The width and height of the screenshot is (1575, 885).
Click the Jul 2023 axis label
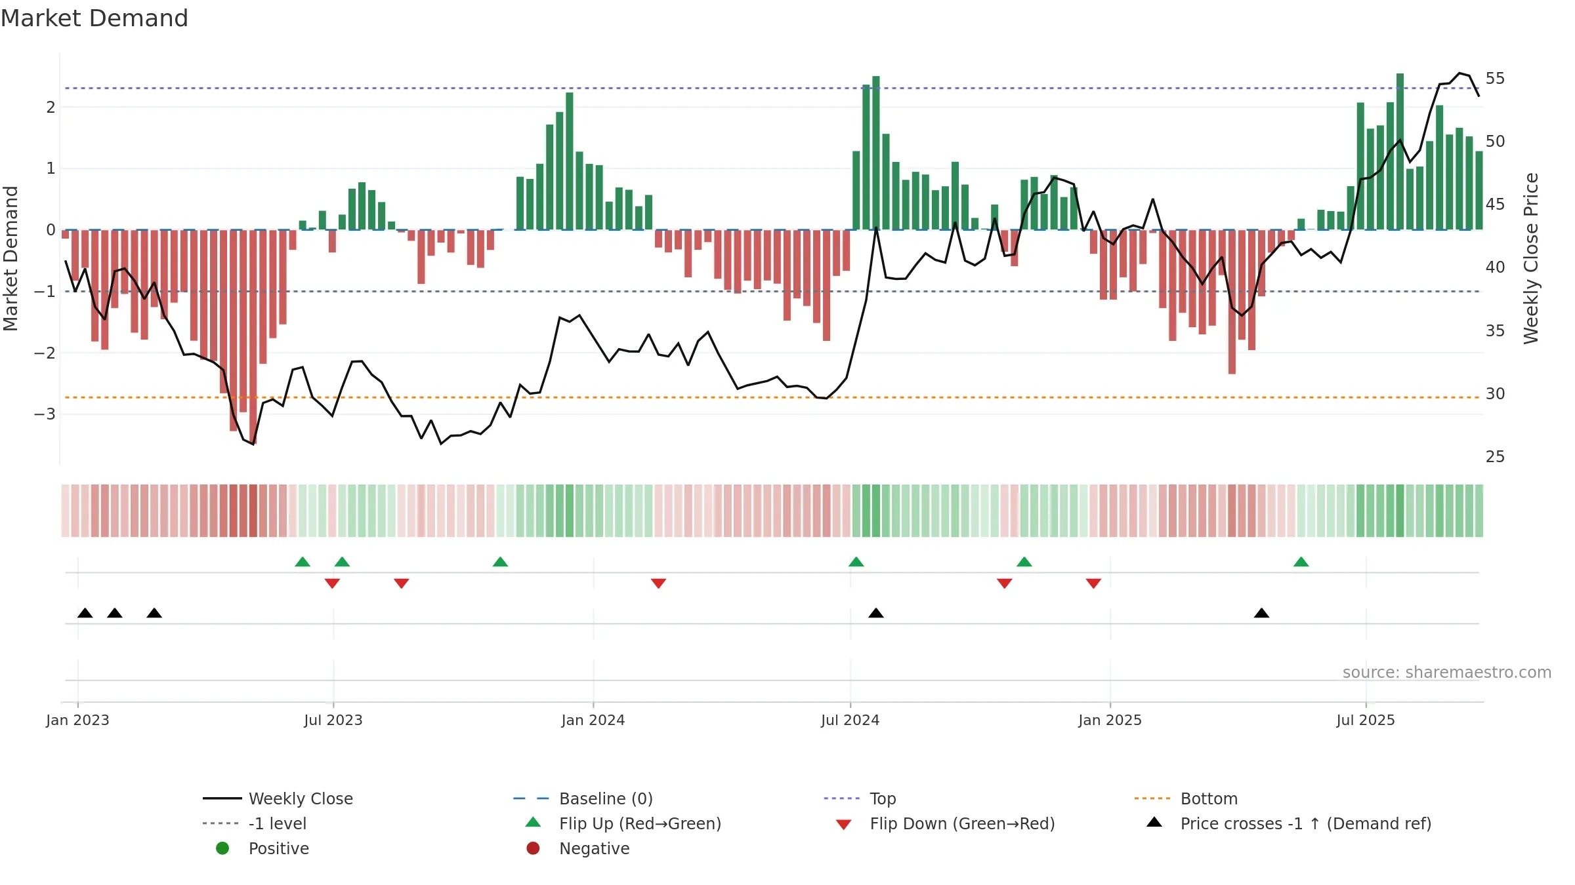pyautogui.click(x=333, y=720)
